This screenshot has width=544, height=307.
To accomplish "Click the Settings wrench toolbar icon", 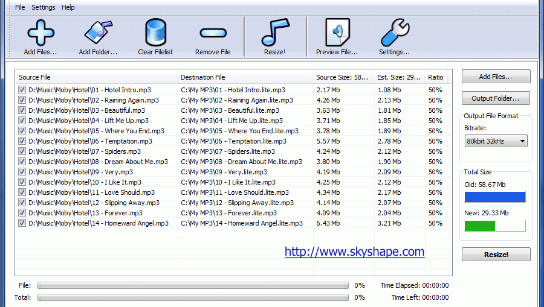I will click(x=395, y=33).
